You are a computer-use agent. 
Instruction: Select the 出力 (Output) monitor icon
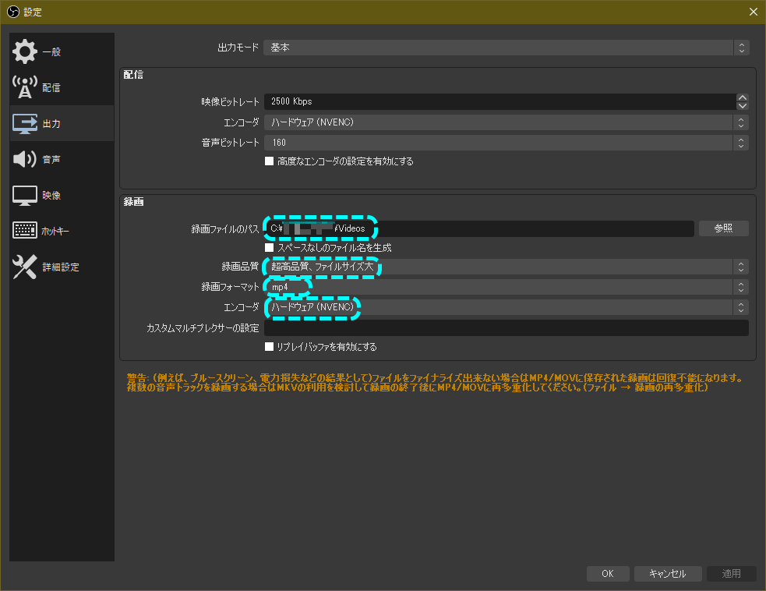click(24, 123)
